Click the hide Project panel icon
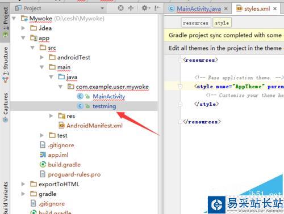 coord(157,8)
